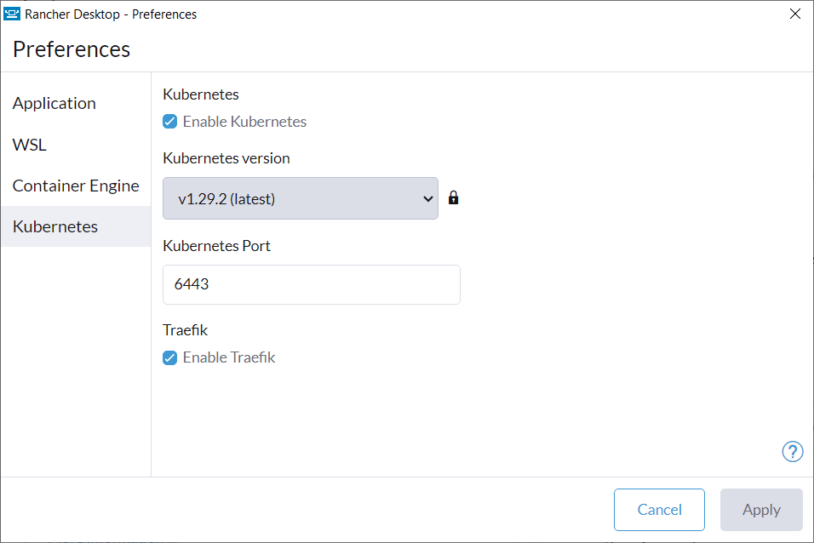Screen dimensions: 814x543
Task: Click the window title Rancher Desktop - Preferences
Action: point(111,14)
